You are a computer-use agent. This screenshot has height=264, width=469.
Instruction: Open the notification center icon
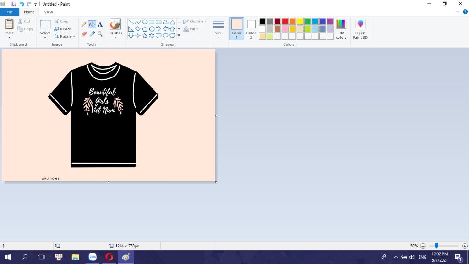pyautogui.click(x=458, y=257)
